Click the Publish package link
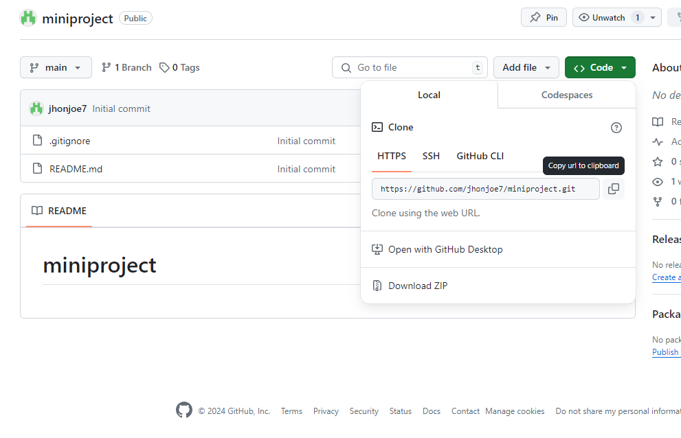This screenshot has height=438, width=681. click(667, 352)
